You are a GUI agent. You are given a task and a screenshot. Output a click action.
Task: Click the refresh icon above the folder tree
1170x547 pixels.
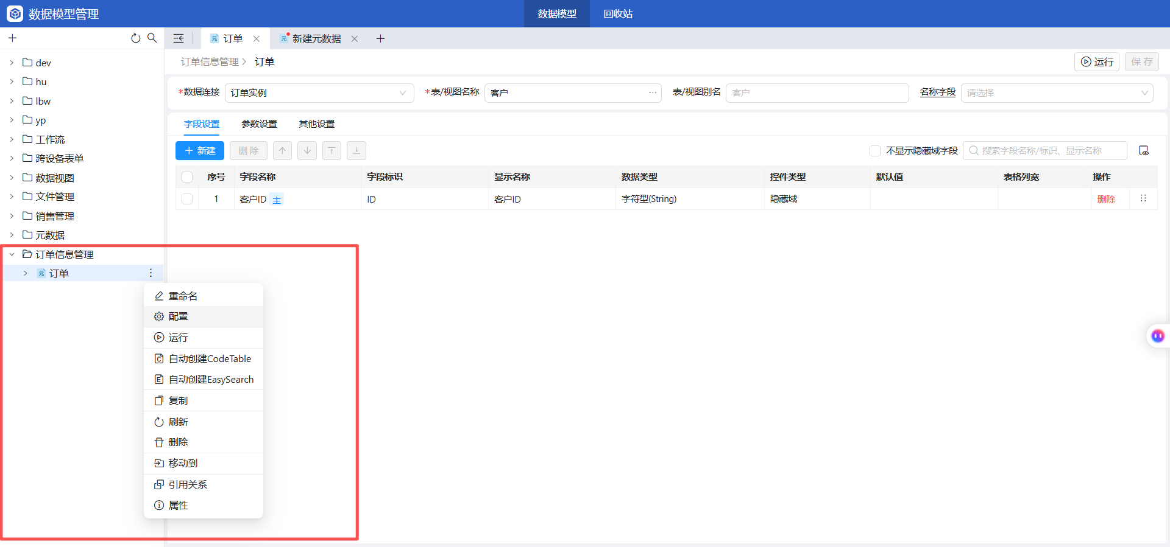[135, 38]
